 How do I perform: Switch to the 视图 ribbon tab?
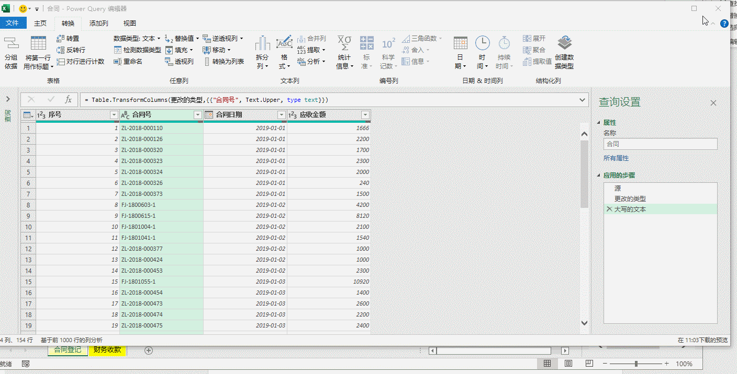[130, 23]
